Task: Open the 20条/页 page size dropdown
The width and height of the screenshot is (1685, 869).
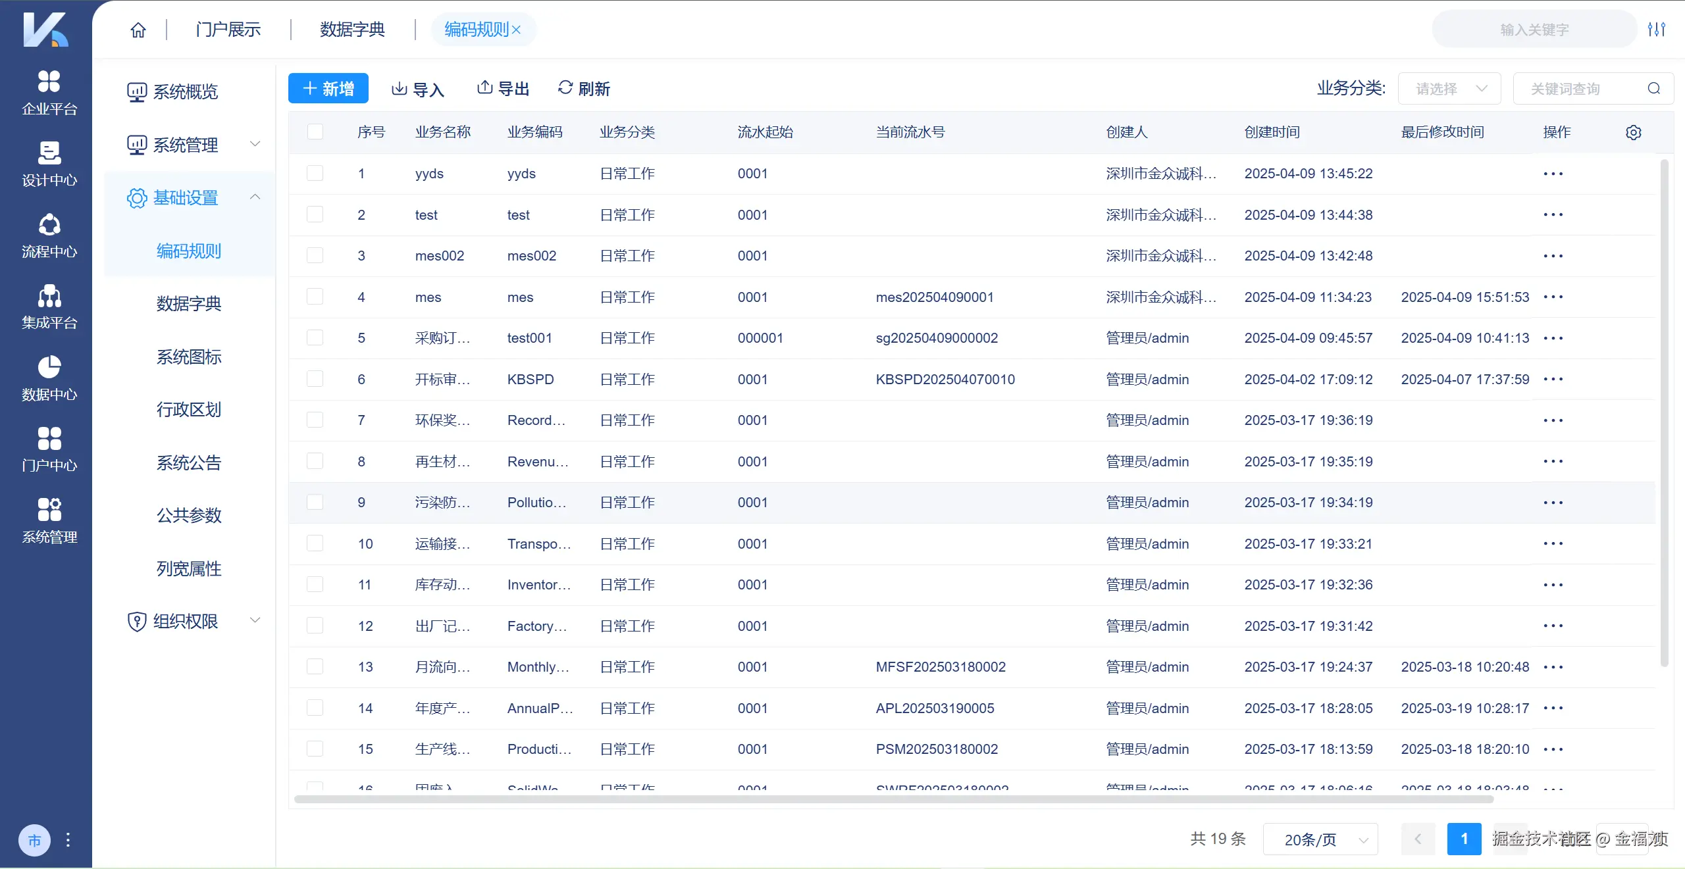Action: [1320, 839]
